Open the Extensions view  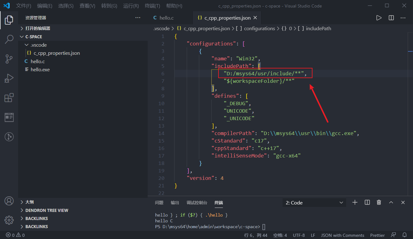coord(9,97)
